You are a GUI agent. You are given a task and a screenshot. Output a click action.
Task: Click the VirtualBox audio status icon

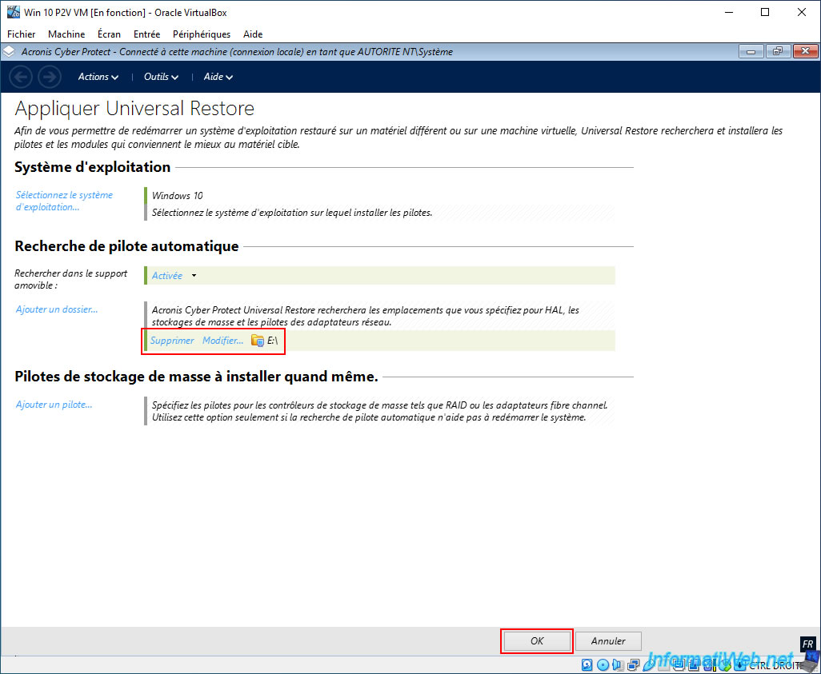(618, 664)
